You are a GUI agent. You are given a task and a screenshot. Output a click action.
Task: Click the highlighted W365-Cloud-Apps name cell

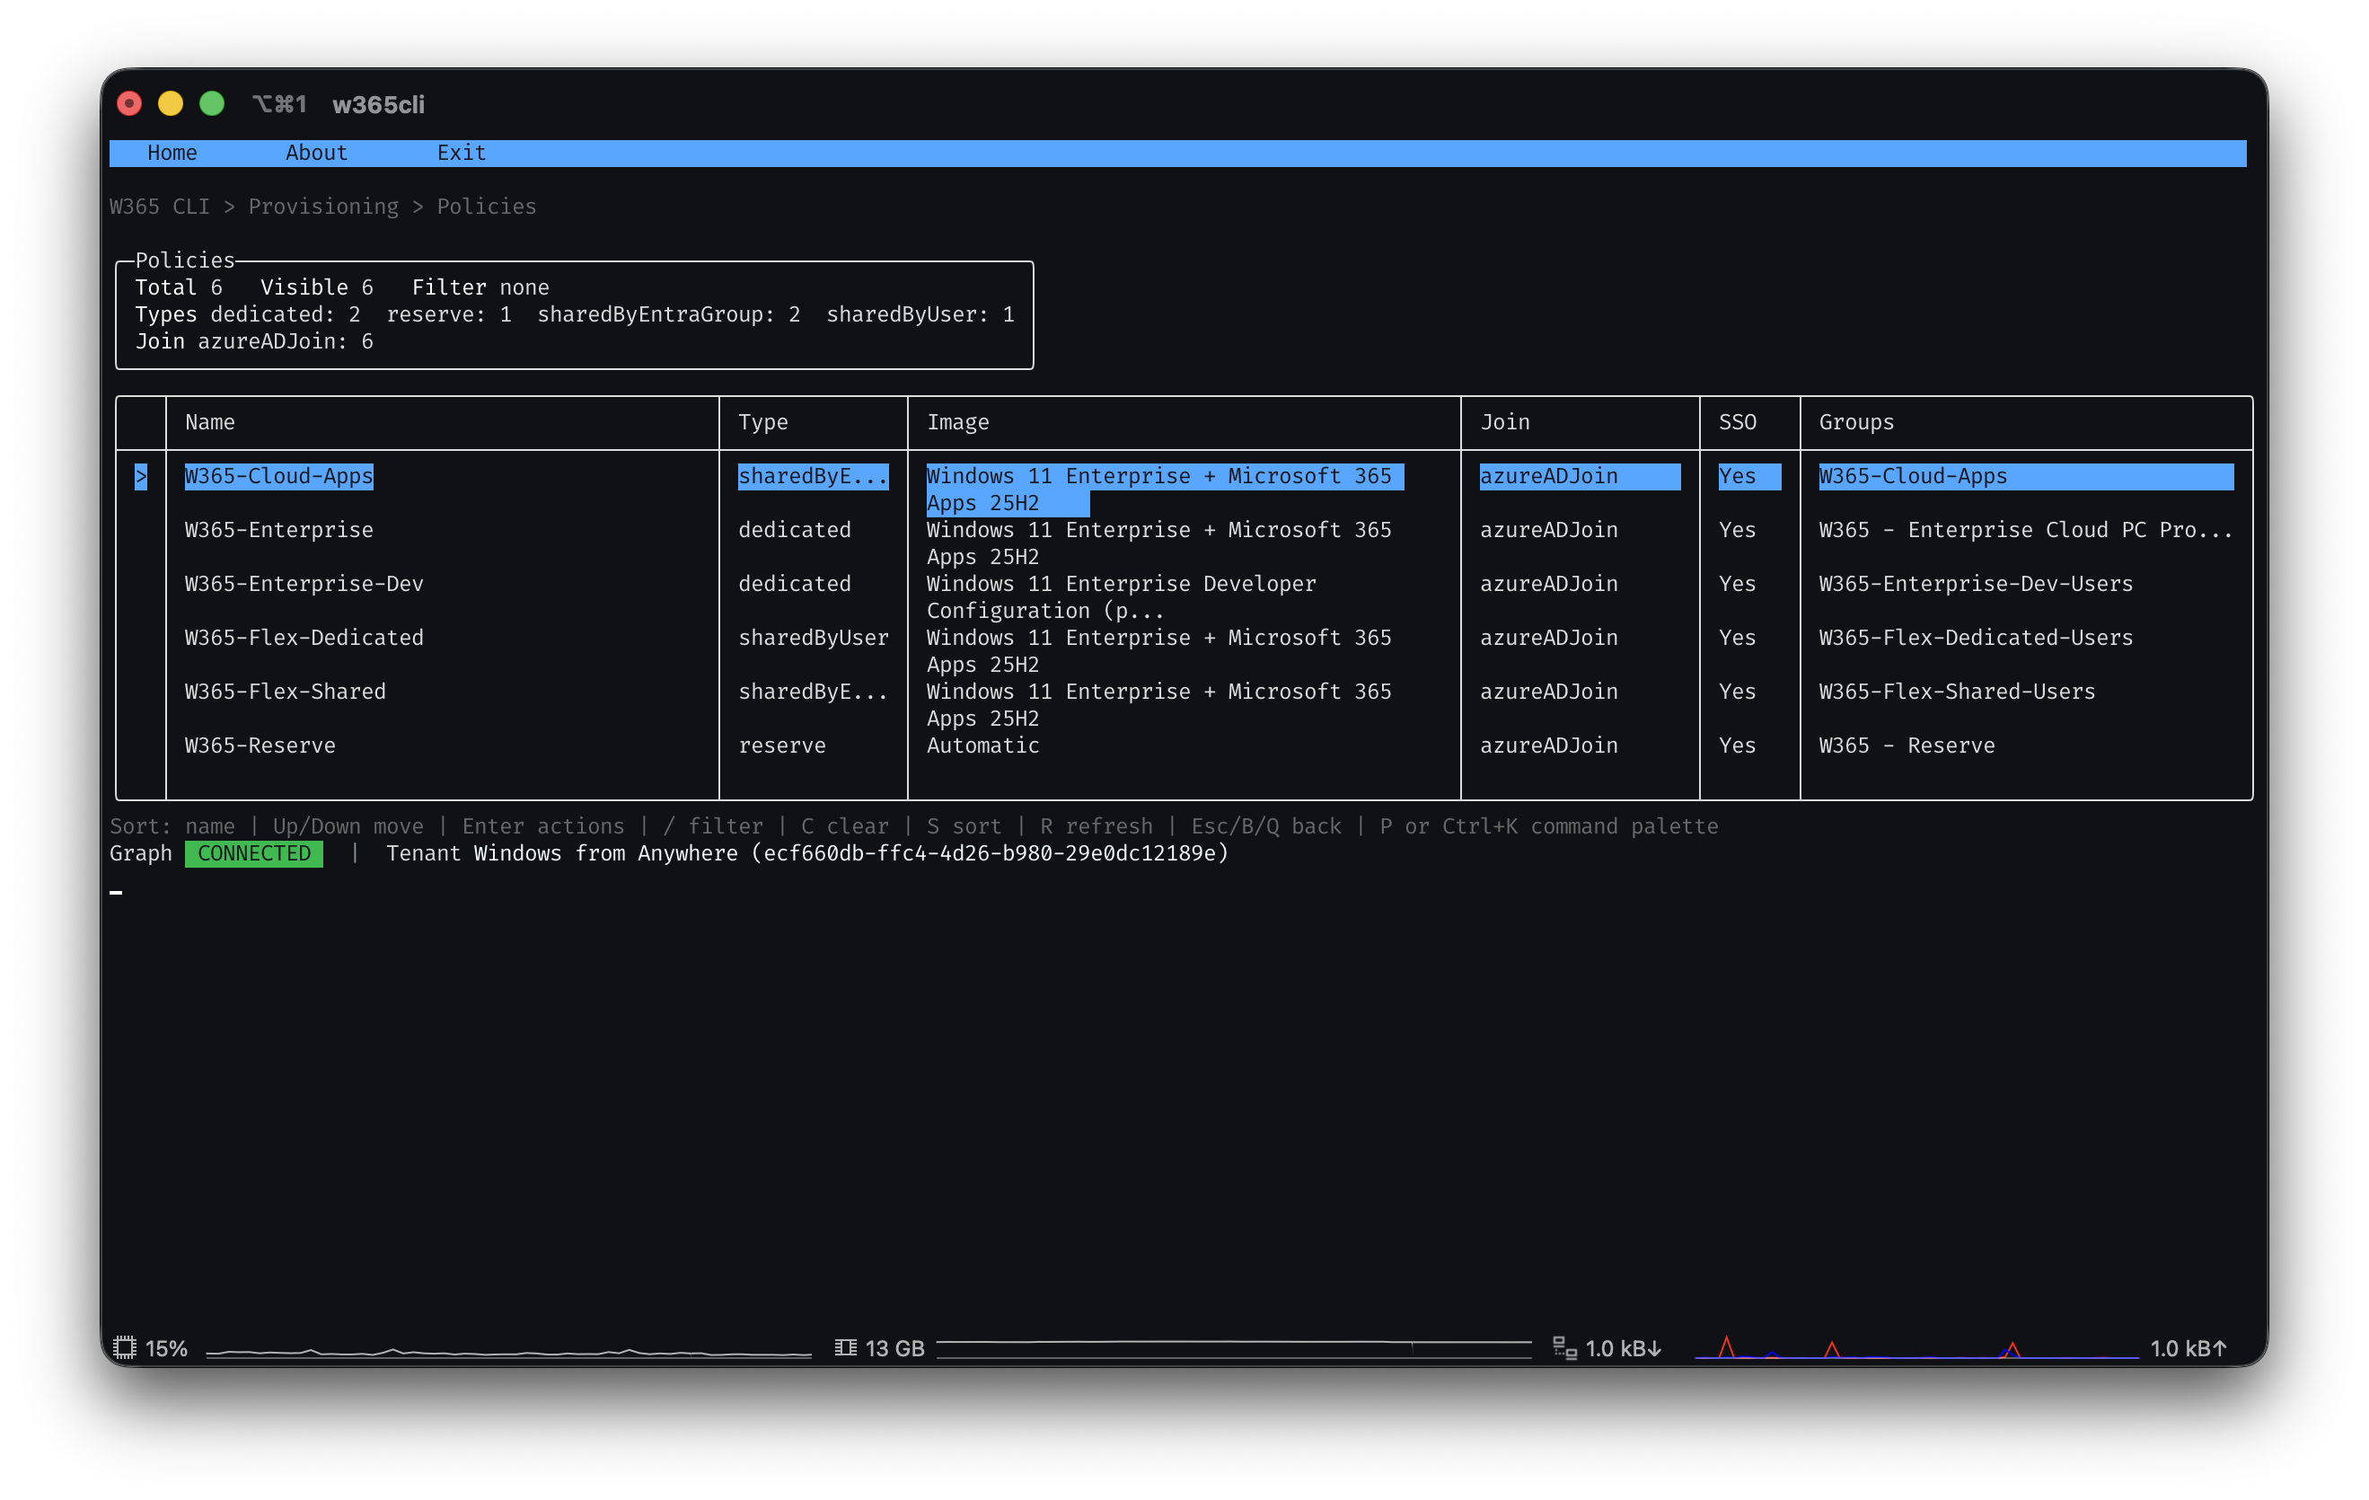click(x=279, y=476)
